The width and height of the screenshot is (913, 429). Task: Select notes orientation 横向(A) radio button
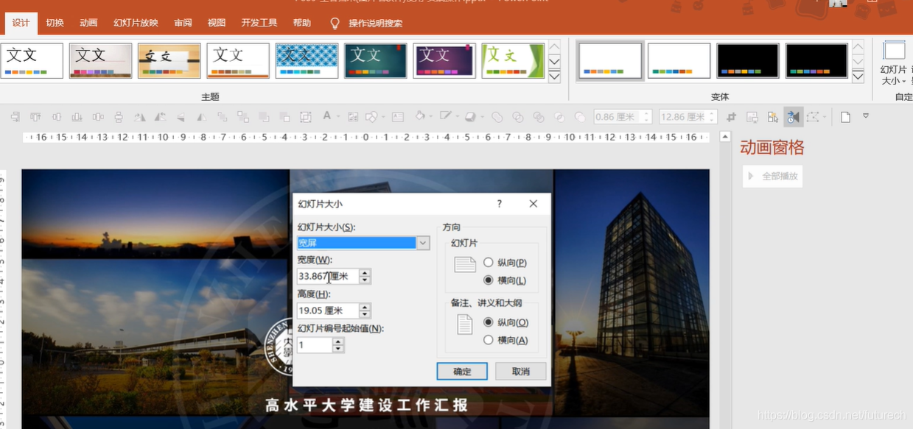[488, 340]
